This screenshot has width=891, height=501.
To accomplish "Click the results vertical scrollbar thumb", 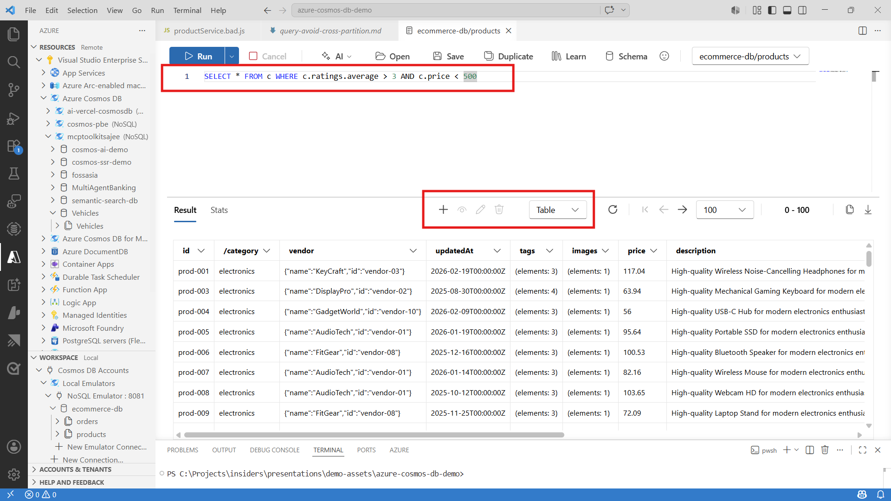I will 869,258.
